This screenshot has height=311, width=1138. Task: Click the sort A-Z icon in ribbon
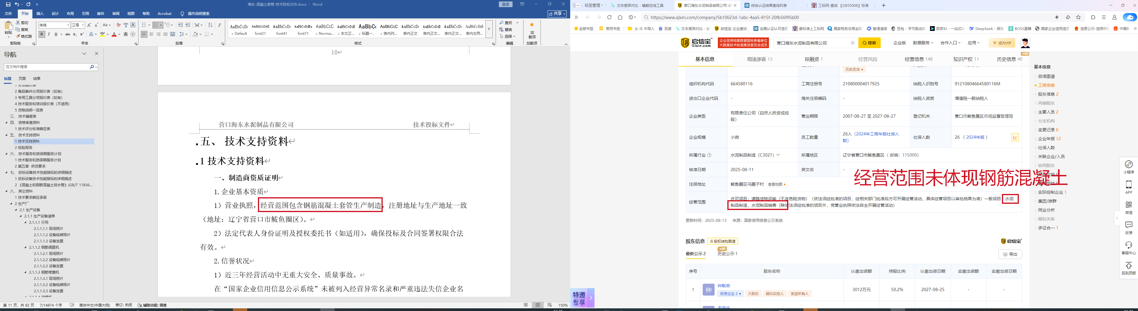210,25
